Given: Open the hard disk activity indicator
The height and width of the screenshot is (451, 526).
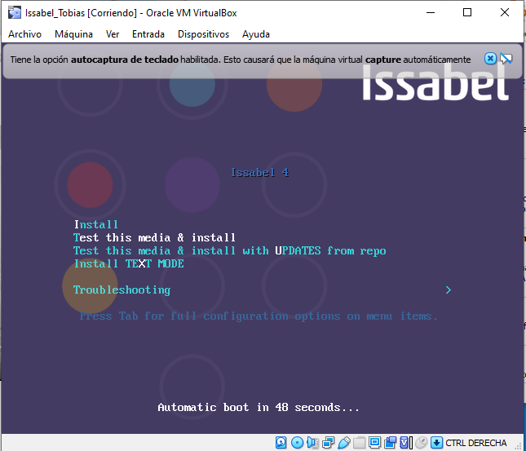Looking at the screenshot, I should point(281,443).
